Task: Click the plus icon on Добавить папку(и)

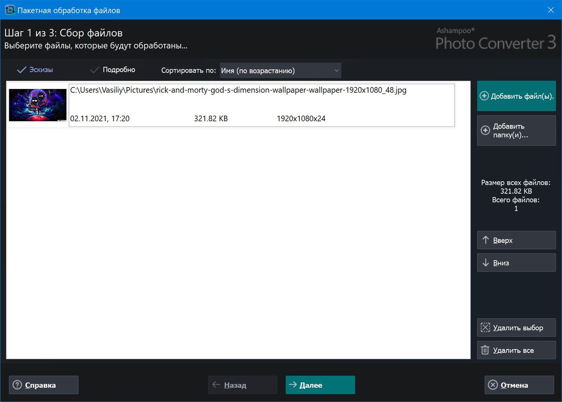Action: (x=486, y=131)
